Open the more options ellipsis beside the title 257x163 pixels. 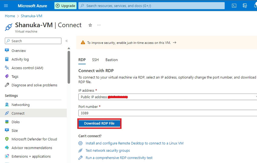pyautogui.click(x=99, y=25)
